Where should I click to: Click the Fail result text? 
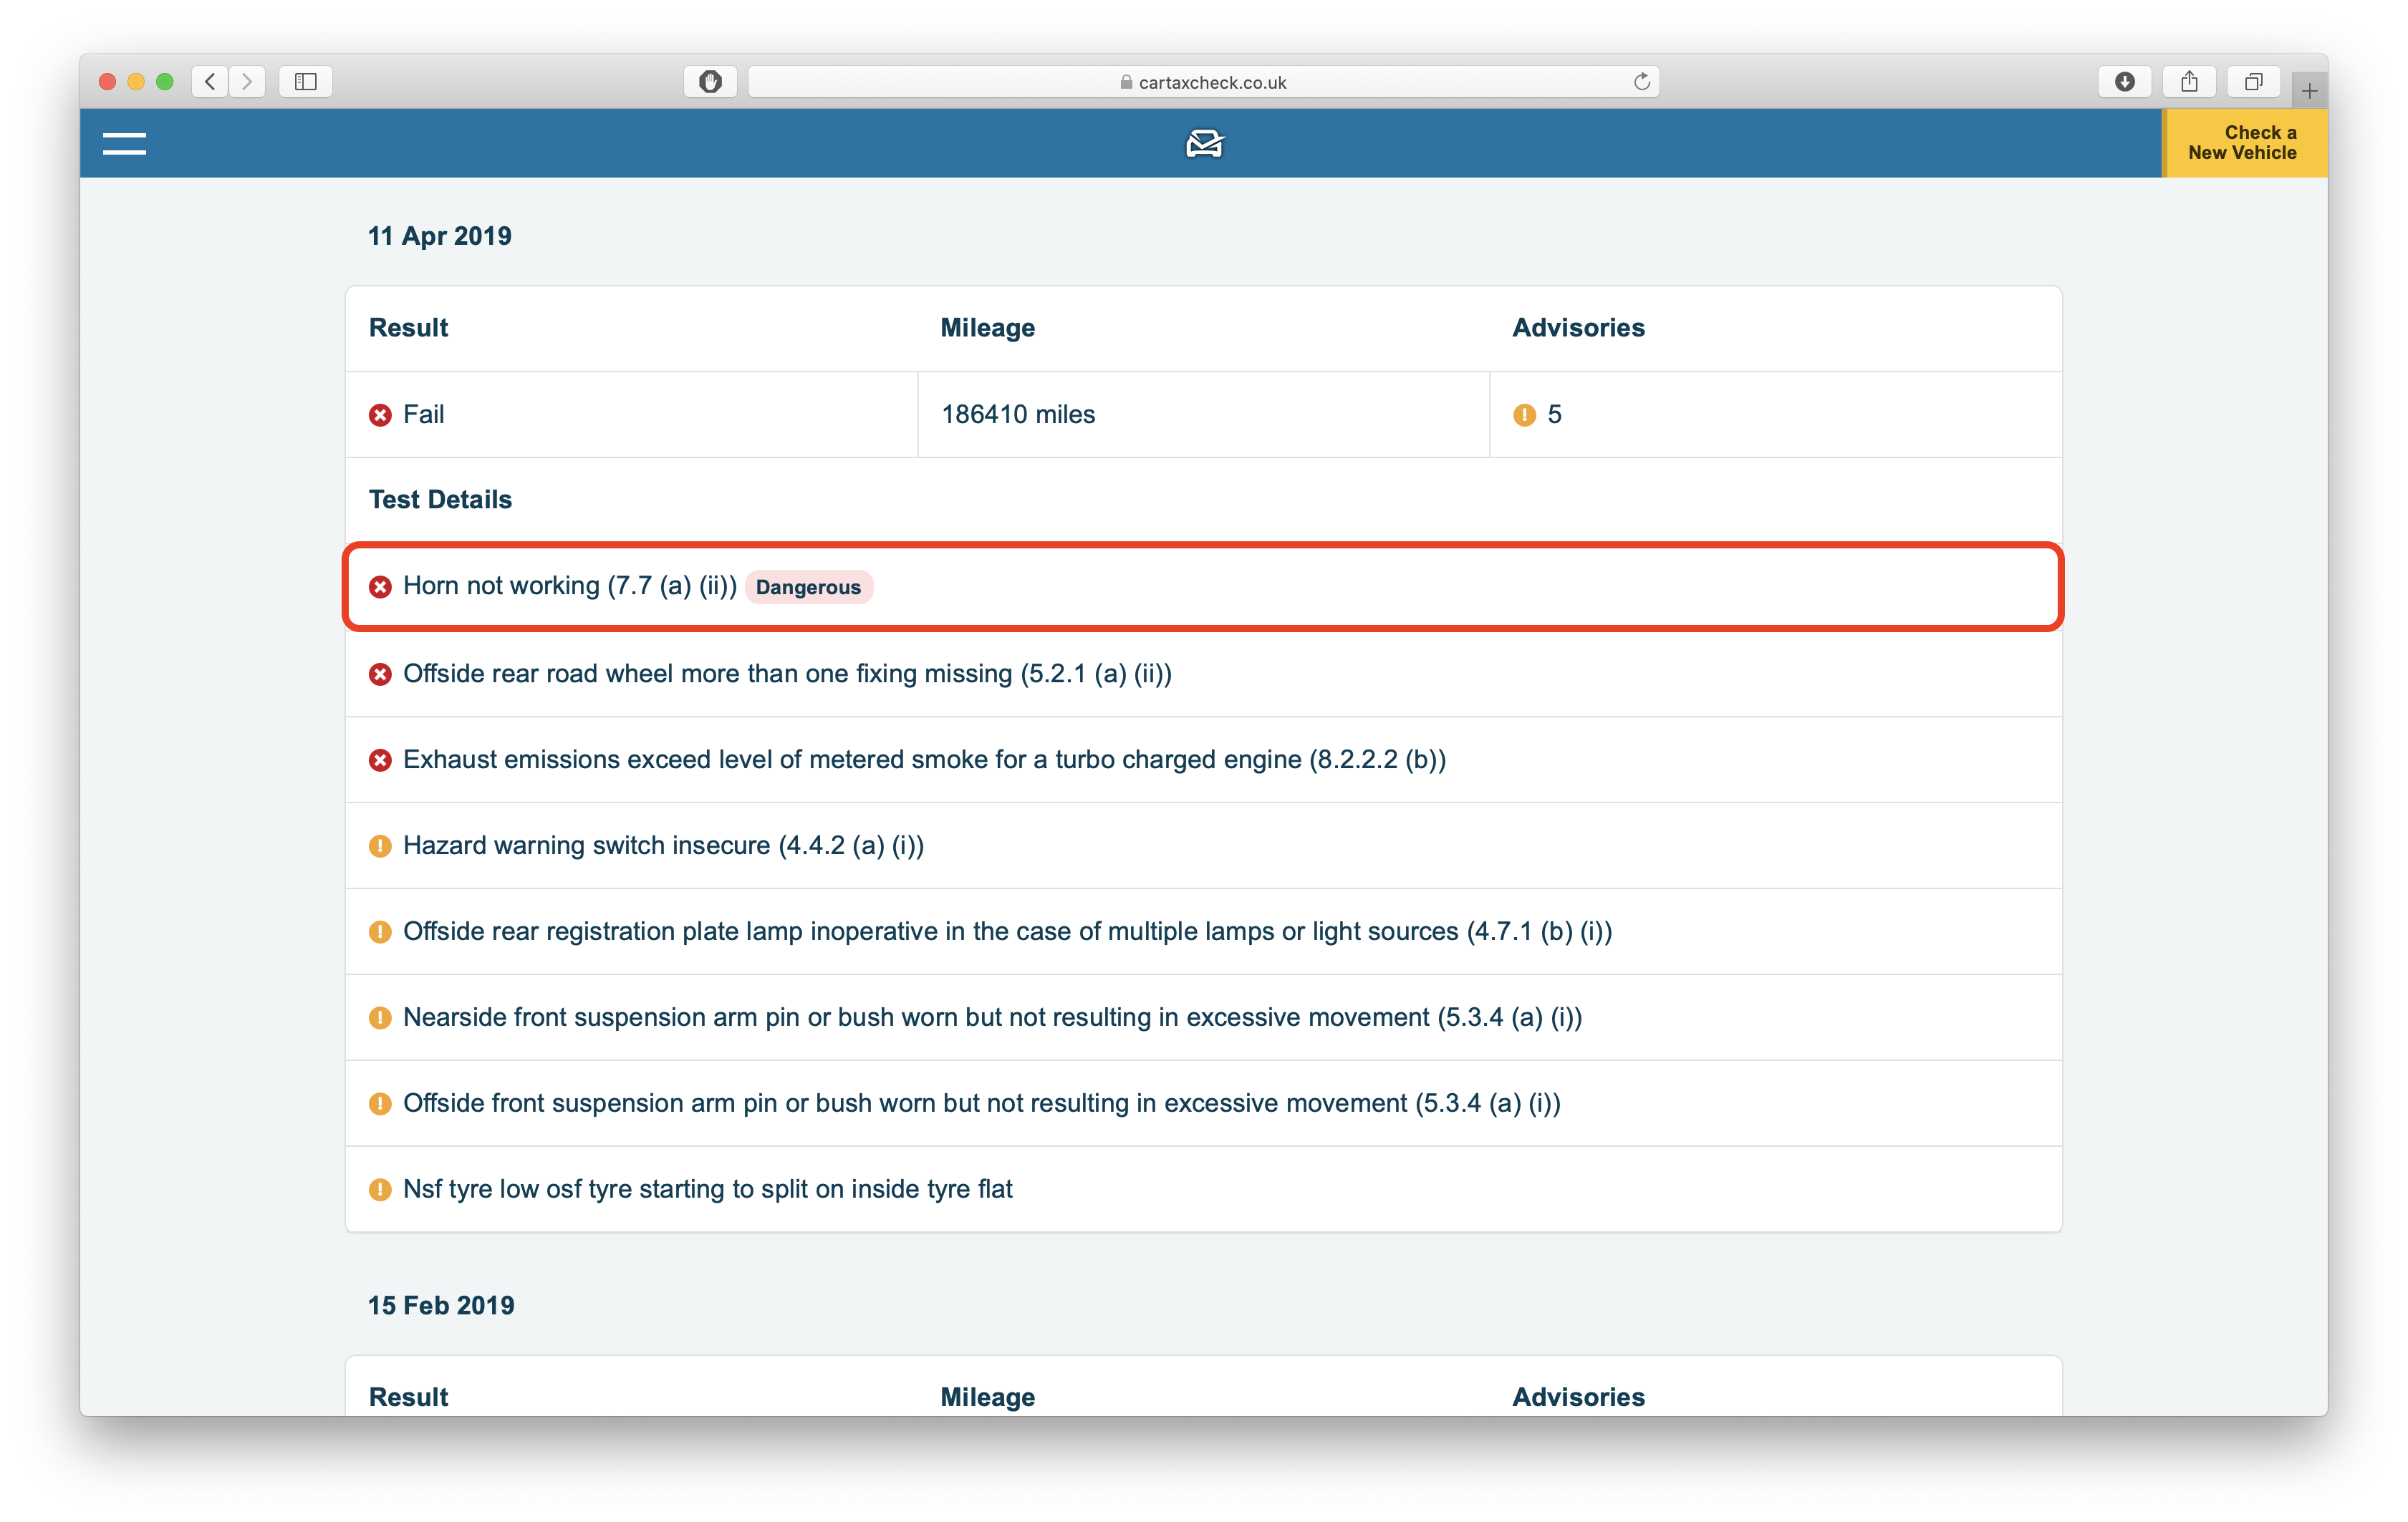click(423, 415)
